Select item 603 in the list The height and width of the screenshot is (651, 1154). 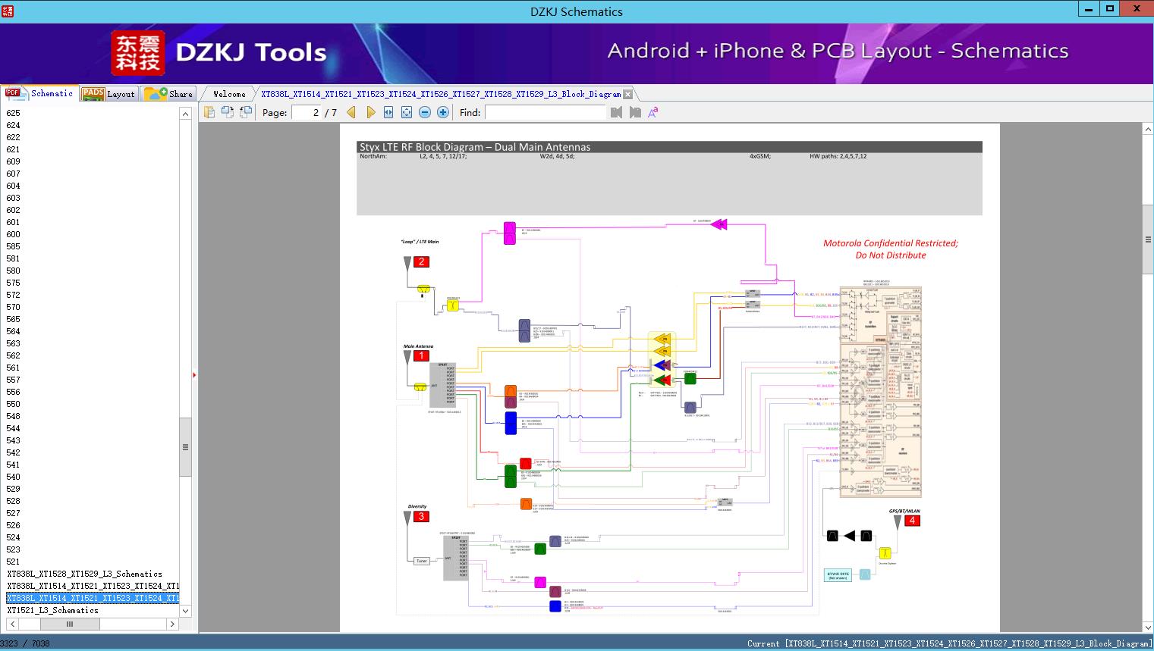point(14,198)
